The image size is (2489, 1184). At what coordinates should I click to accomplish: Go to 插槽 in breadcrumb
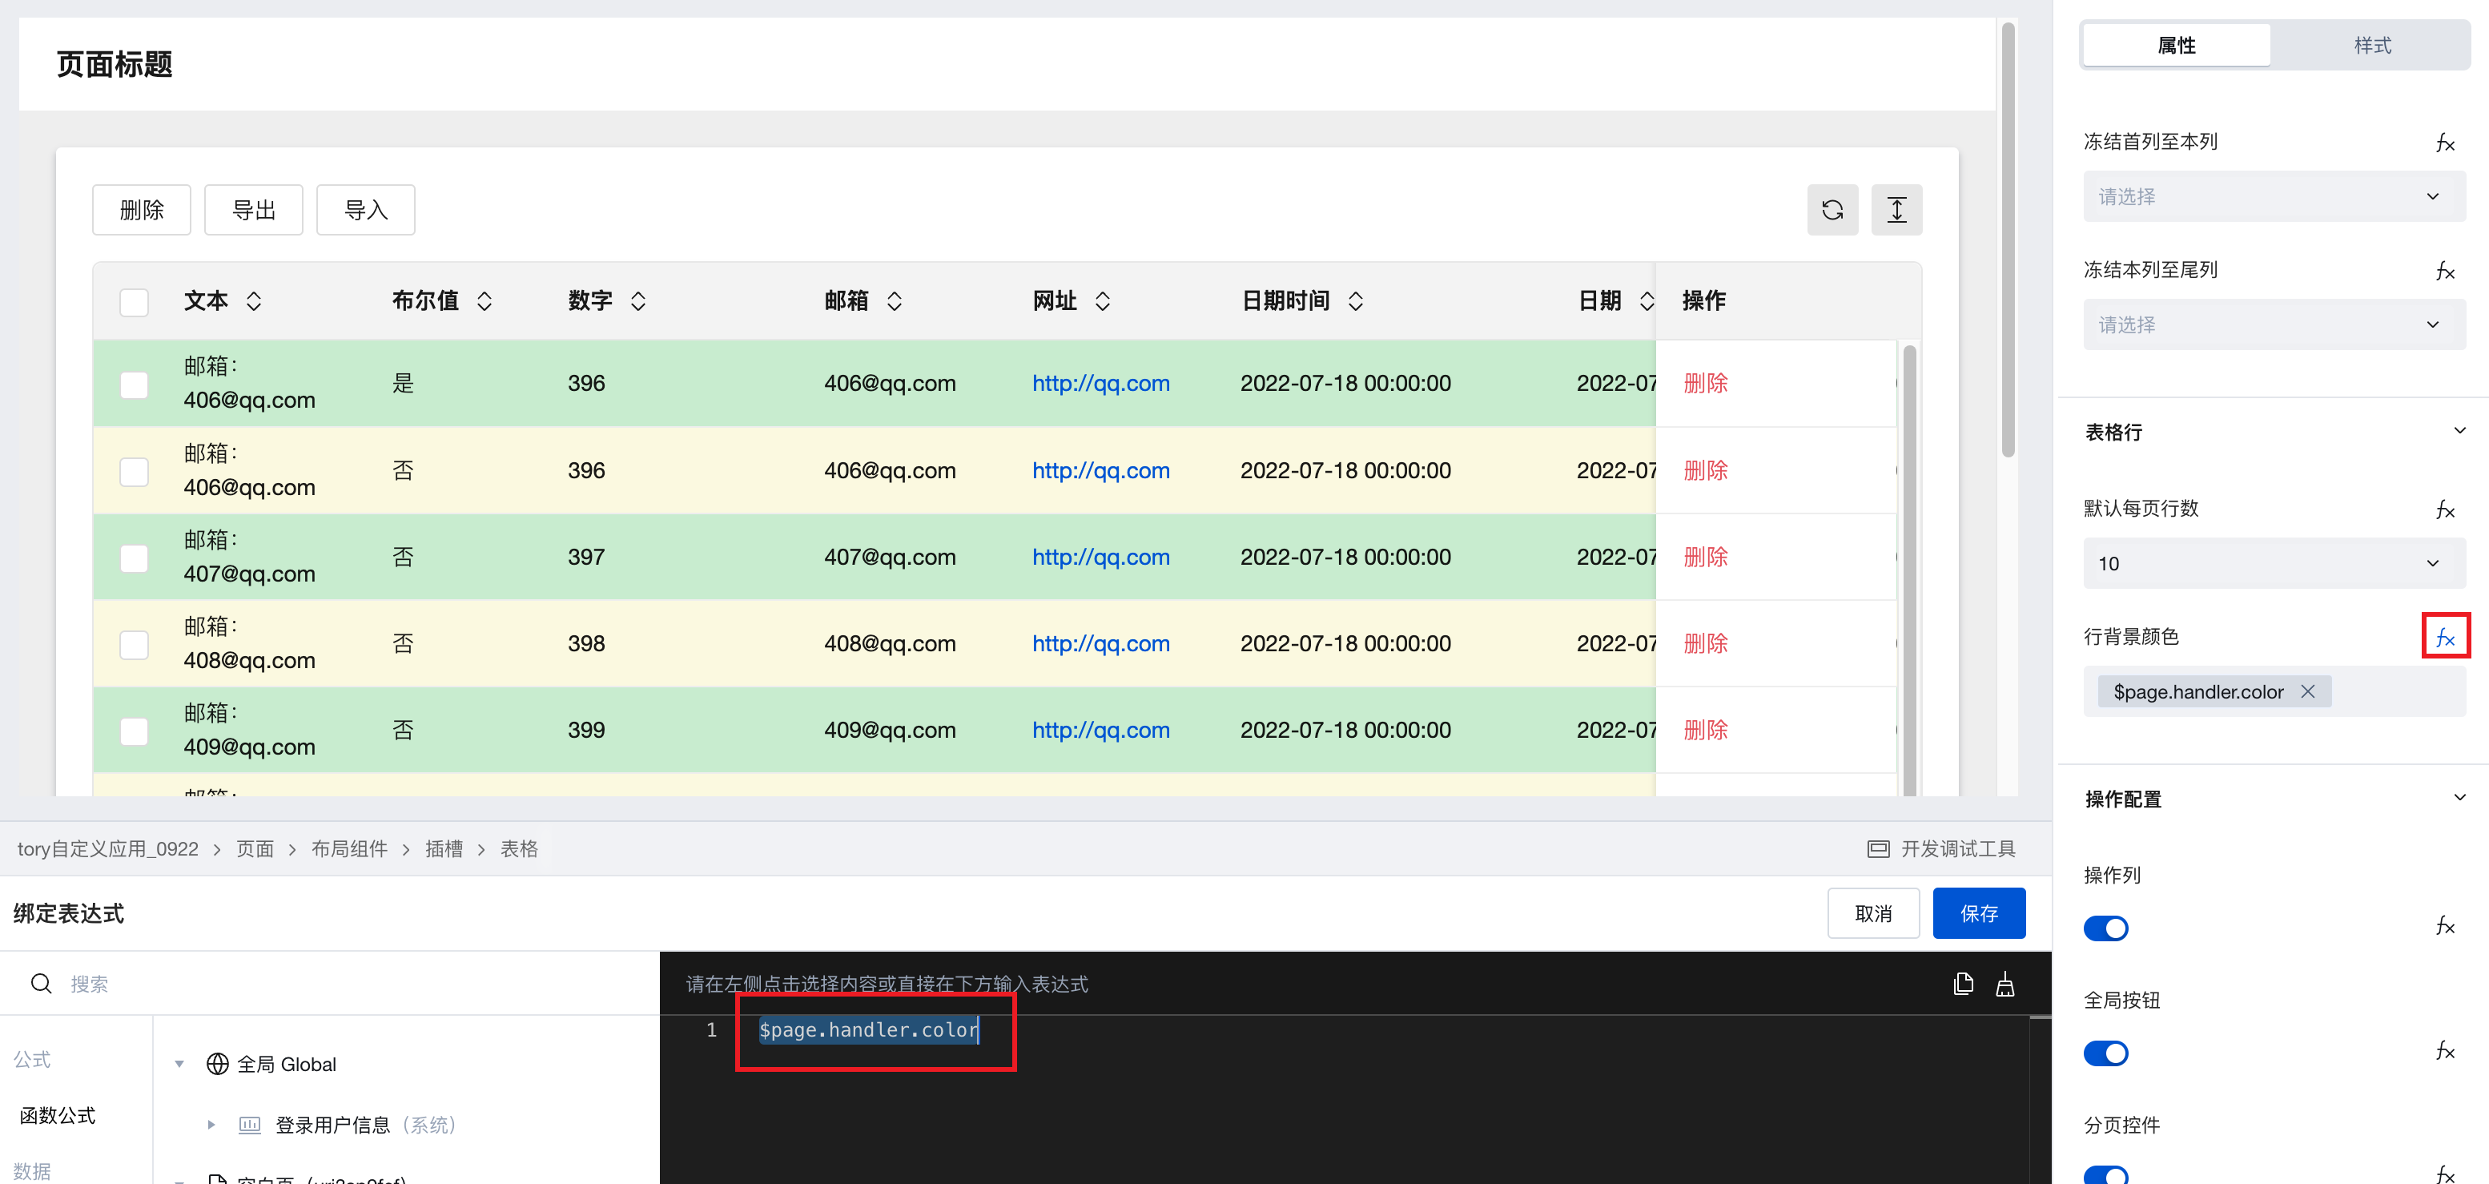444,850
